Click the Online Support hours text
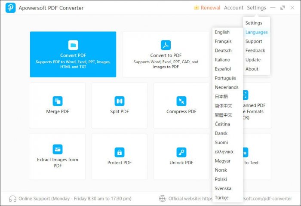This screenshot has width=301, height=206. tap(75, 199)
